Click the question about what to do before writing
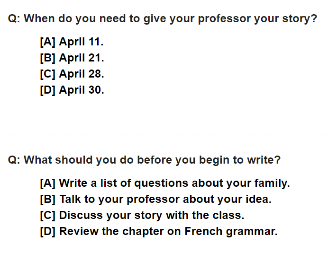The width and height of the screenshot is (328, 253). [145, 160]
